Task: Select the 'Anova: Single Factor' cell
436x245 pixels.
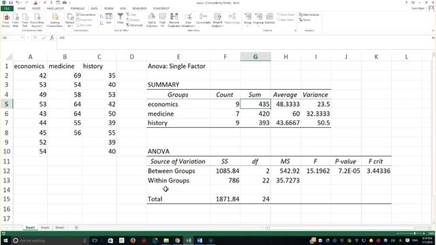Action: click(x=178, y=66)
